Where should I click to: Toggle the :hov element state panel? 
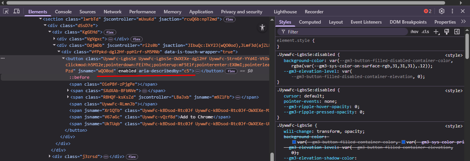(414, 32)
